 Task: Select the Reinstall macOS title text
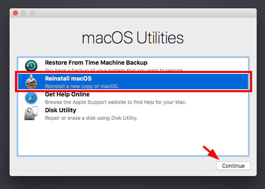point(68,78)
